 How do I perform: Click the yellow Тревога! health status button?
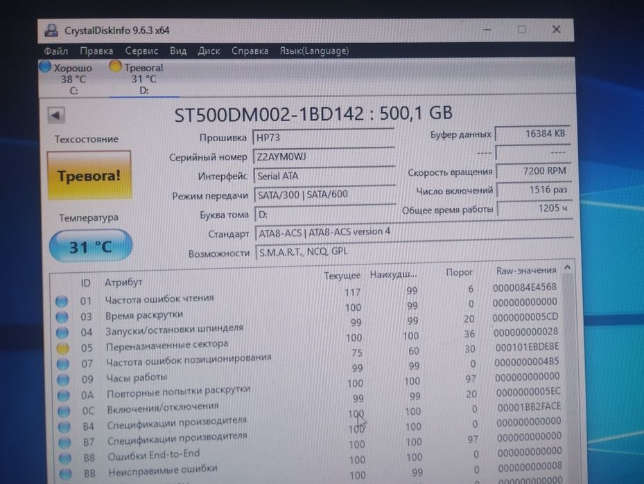89,176
